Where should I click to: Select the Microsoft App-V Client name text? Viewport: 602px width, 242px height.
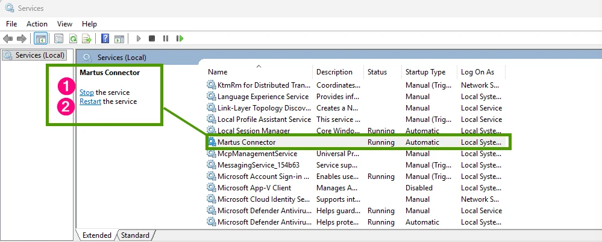coord(254,188)
